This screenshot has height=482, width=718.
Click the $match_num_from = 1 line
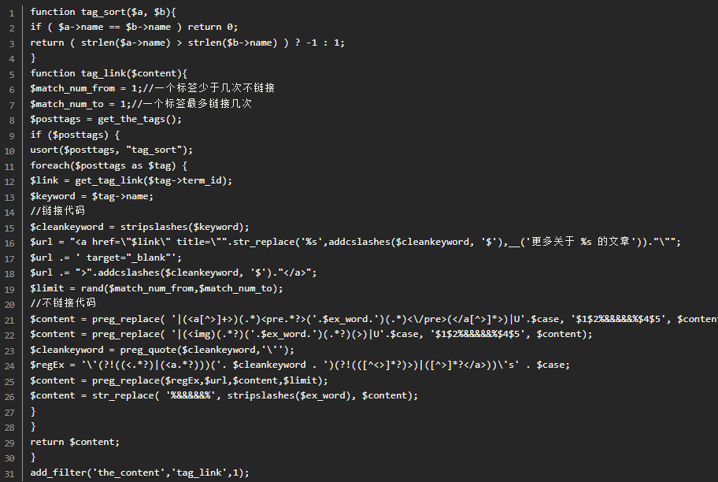[152, 88]
